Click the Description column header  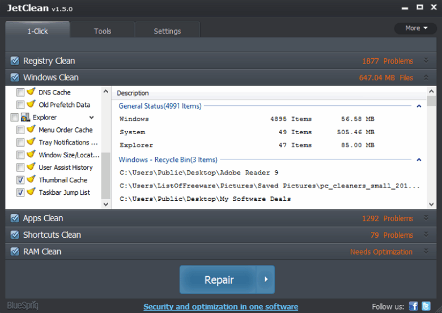133,93
